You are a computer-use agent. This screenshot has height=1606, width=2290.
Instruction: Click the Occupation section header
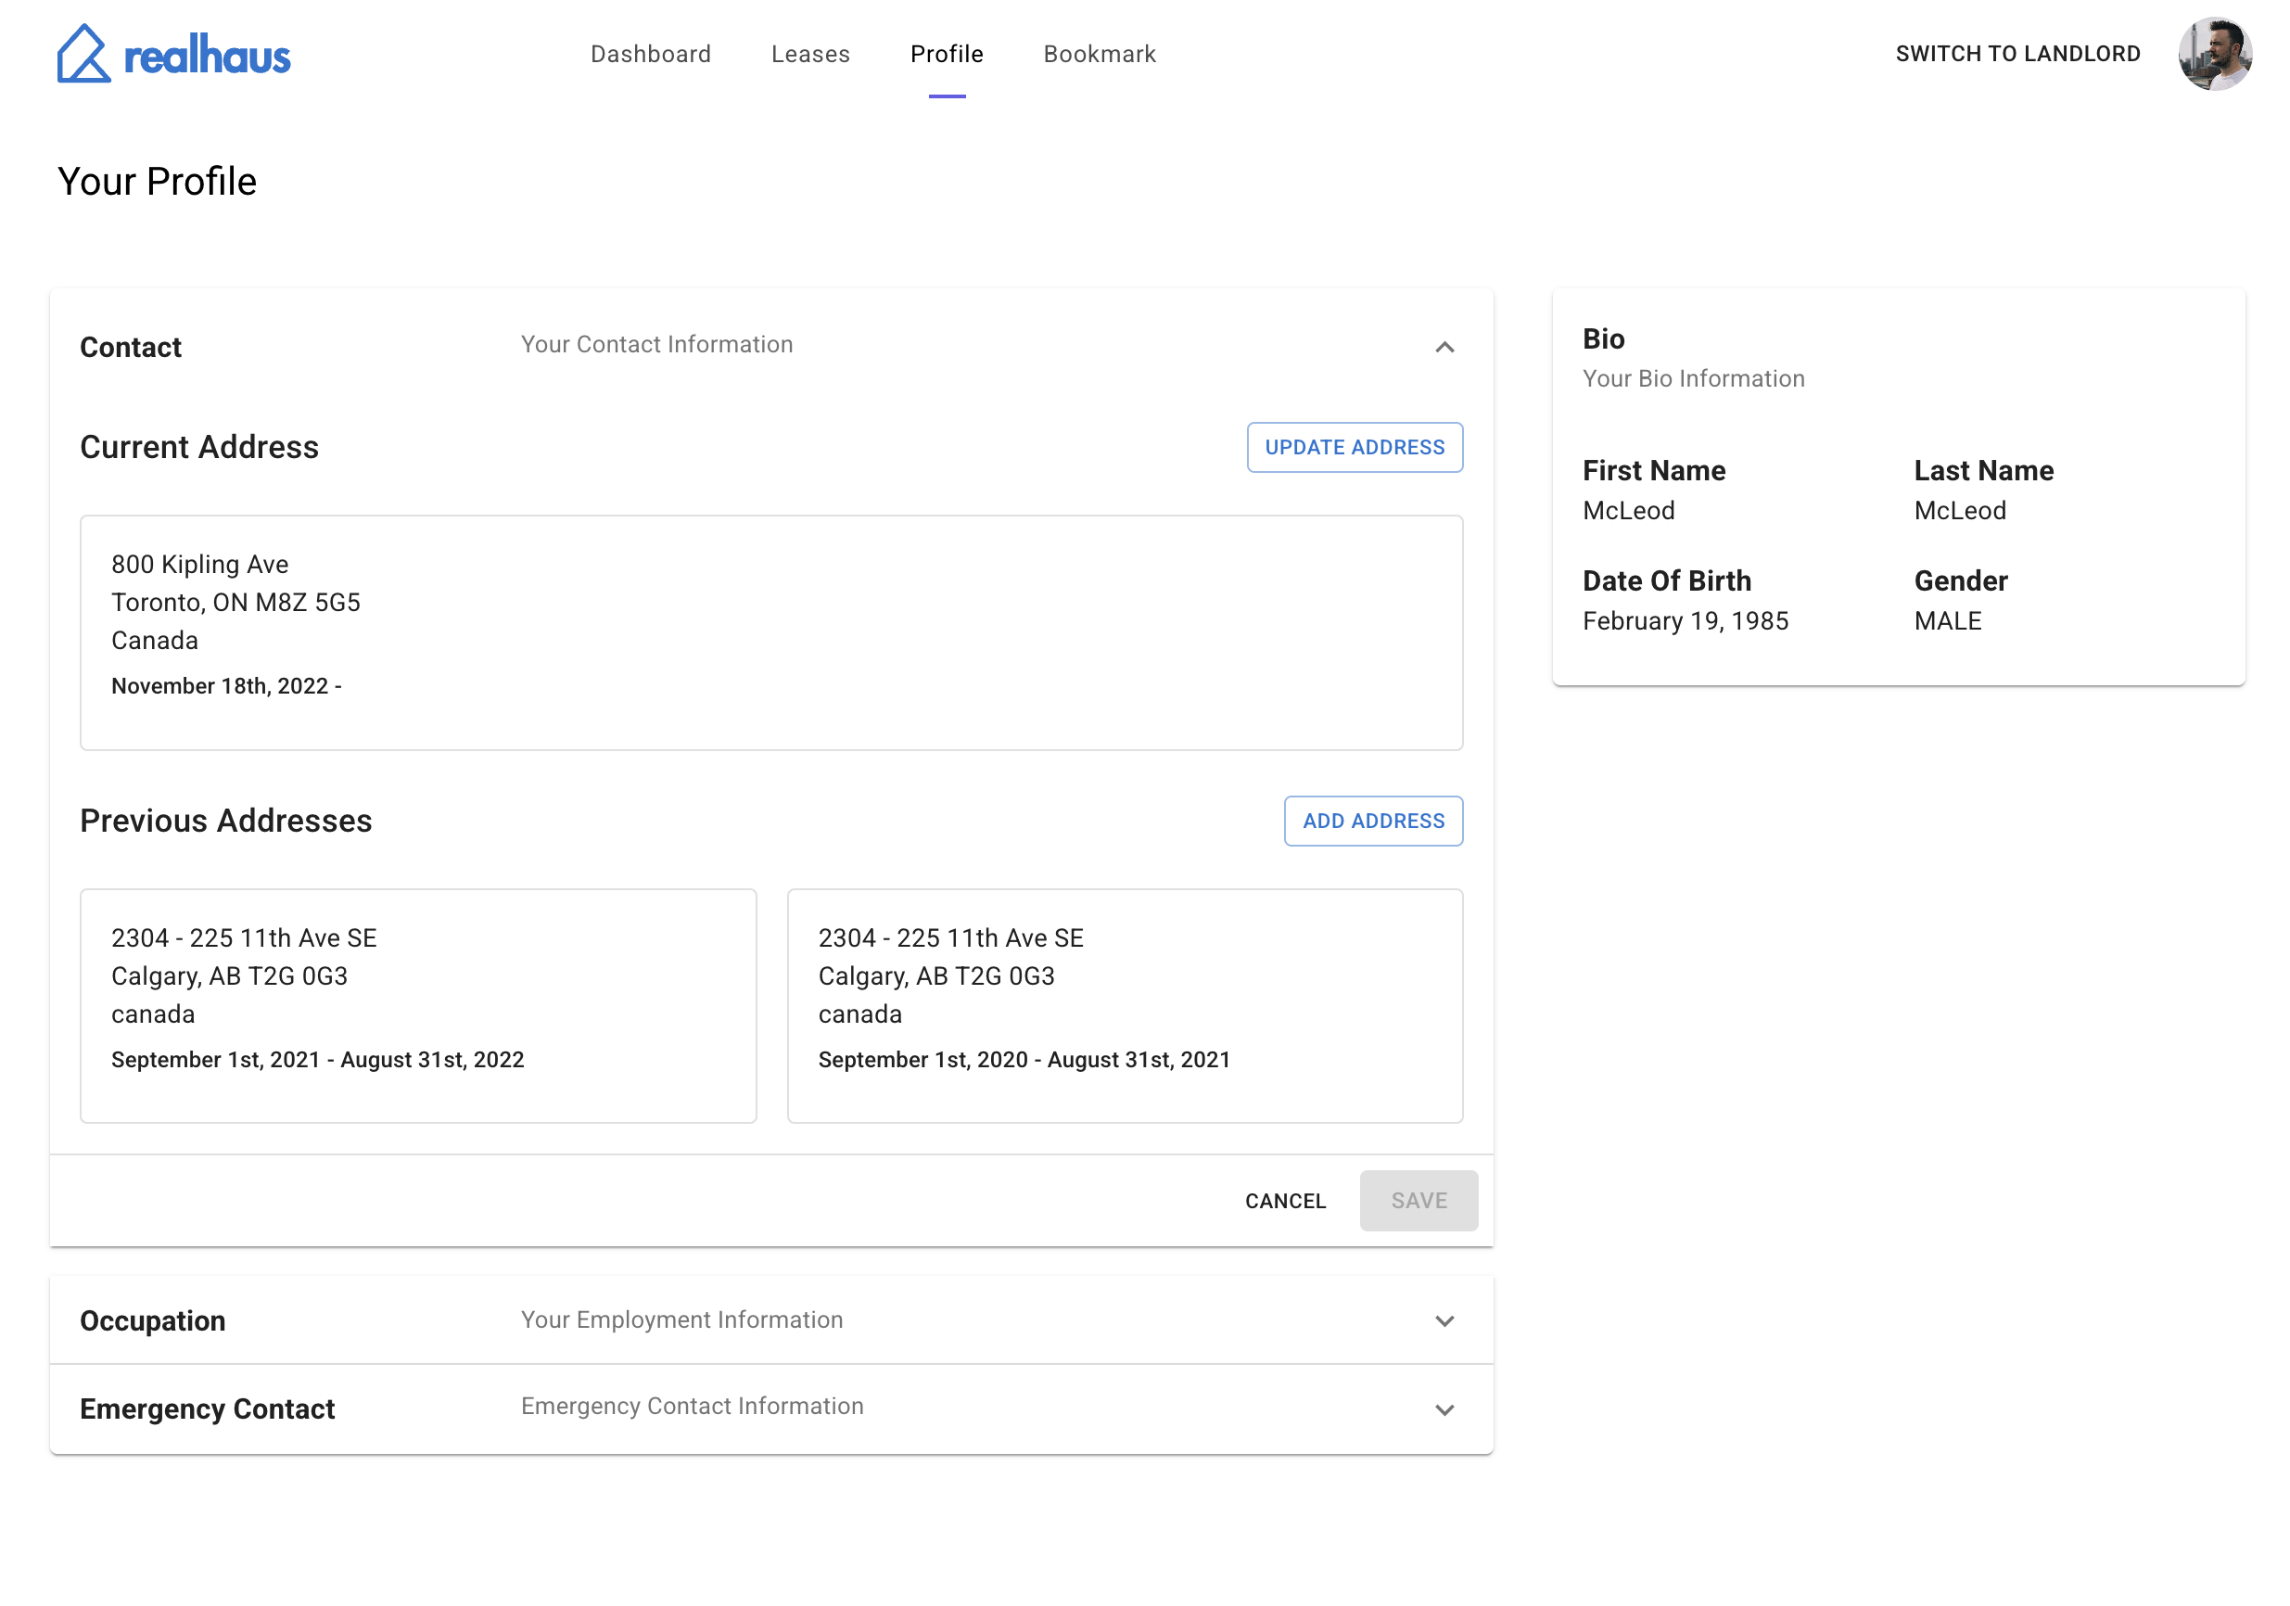coord(153,1320)
